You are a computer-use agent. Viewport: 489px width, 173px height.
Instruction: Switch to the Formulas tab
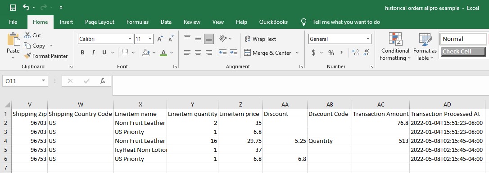point(137,22)
